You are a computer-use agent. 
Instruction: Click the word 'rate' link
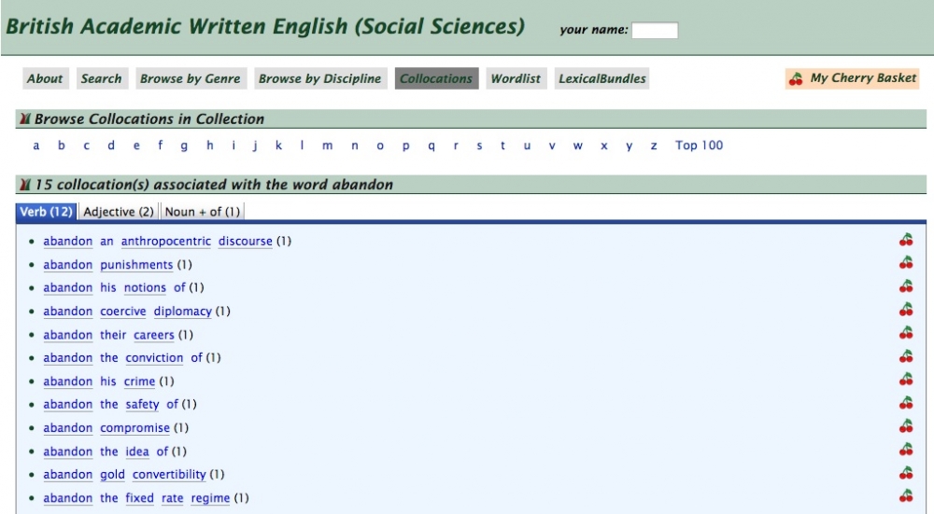pos(172,498)
